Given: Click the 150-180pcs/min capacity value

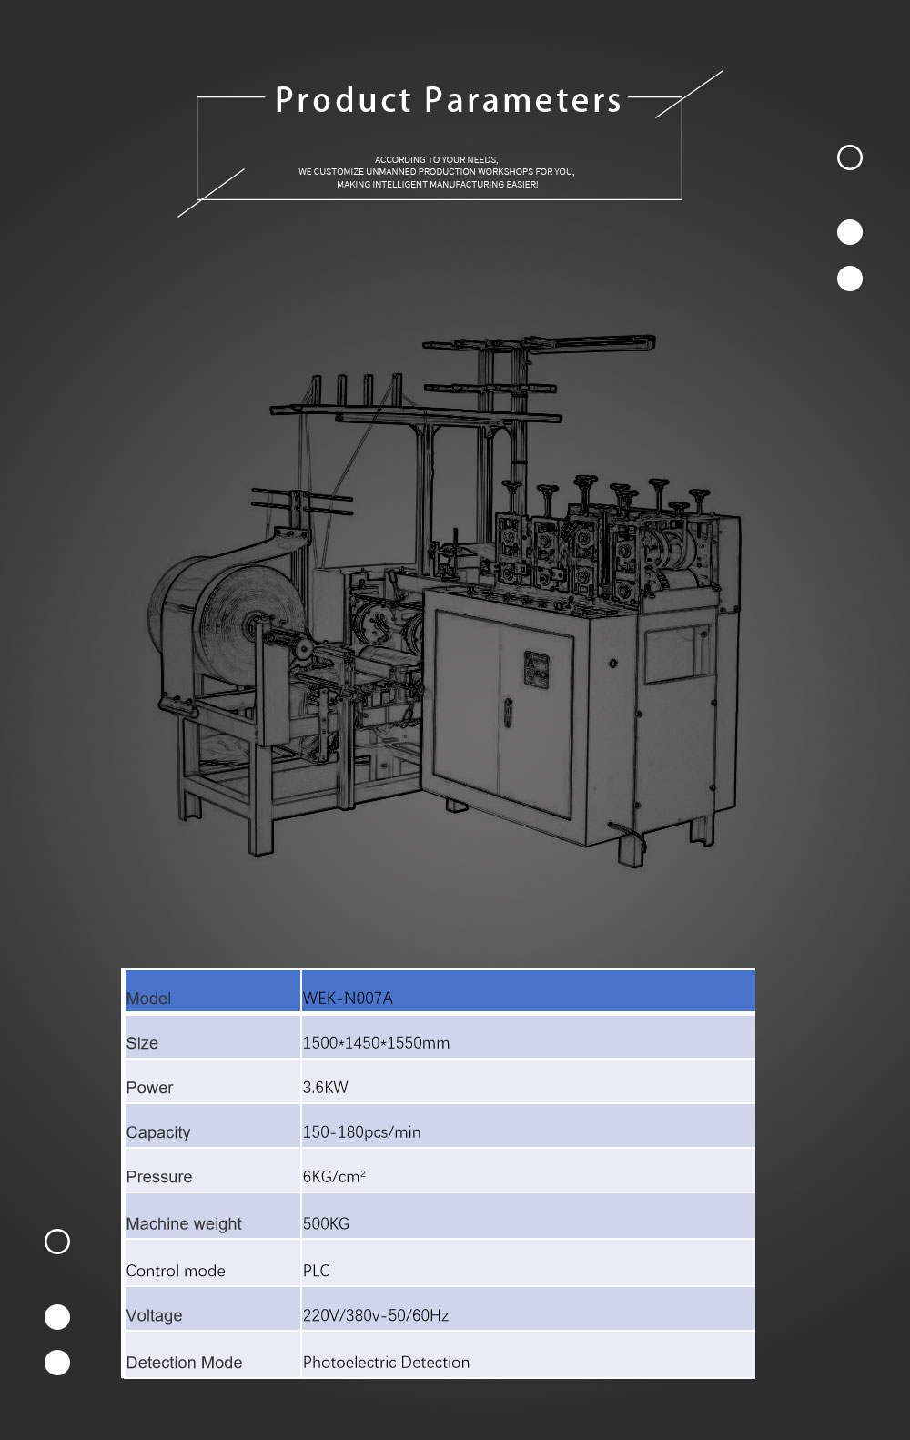Looking at the screenshot, I should [361, 1131].
